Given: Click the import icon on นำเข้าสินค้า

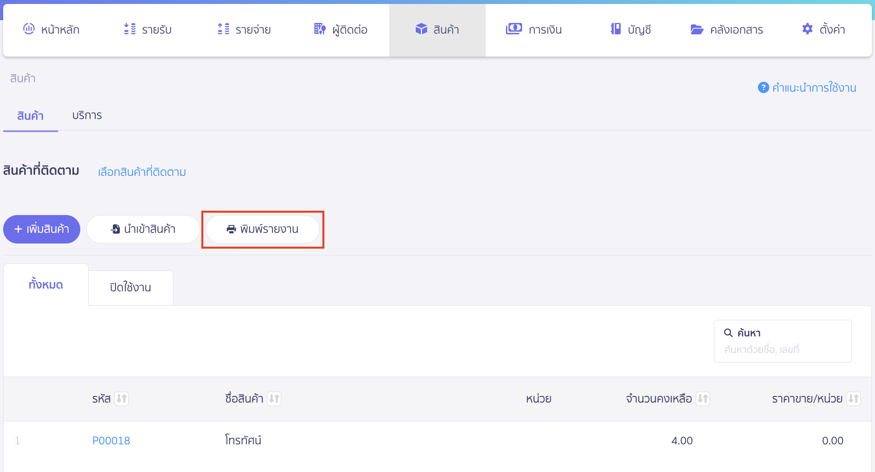Looking at the screenshot, I should pos(115,229).
